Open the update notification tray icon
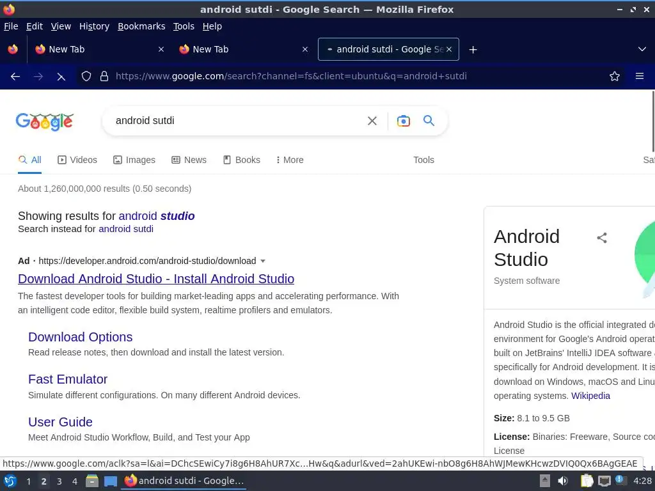This screenshot has width=655, height=491. tap(620, 481)
